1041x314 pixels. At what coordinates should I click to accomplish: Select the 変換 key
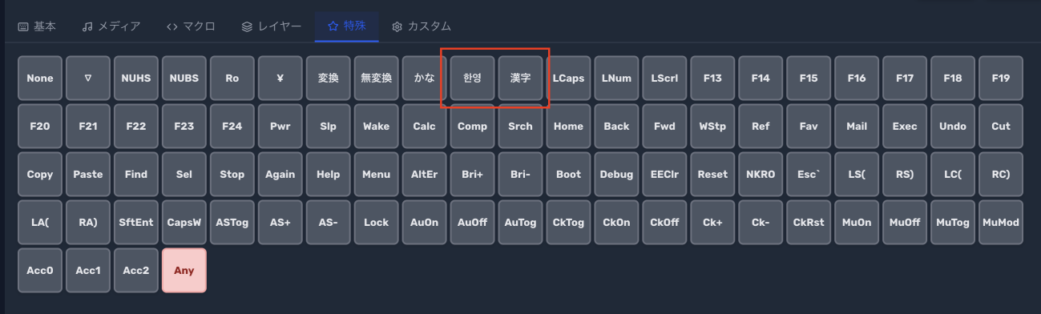(329, 78)
